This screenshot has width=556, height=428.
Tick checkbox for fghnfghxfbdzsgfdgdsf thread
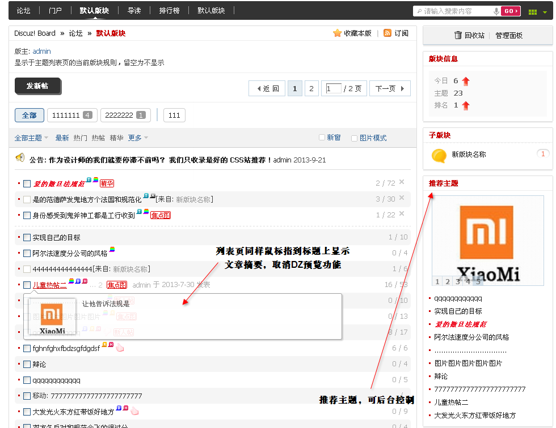(27, 348)
